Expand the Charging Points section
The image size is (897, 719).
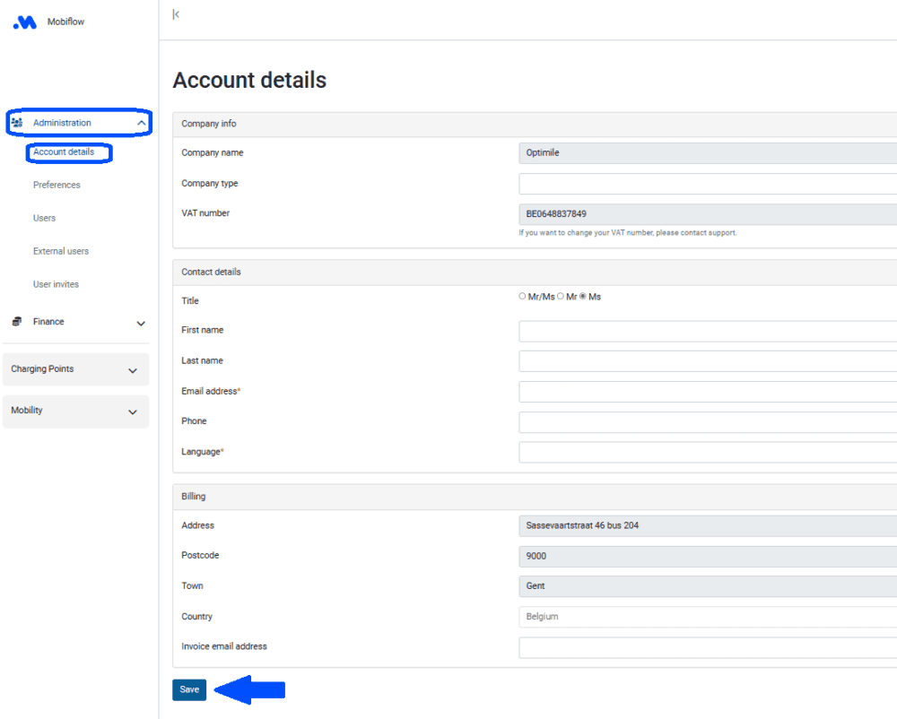click(x=75, y=369)
